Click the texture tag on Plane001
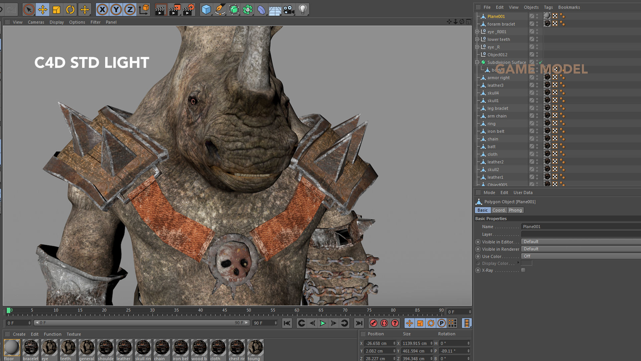 [547, 16]
